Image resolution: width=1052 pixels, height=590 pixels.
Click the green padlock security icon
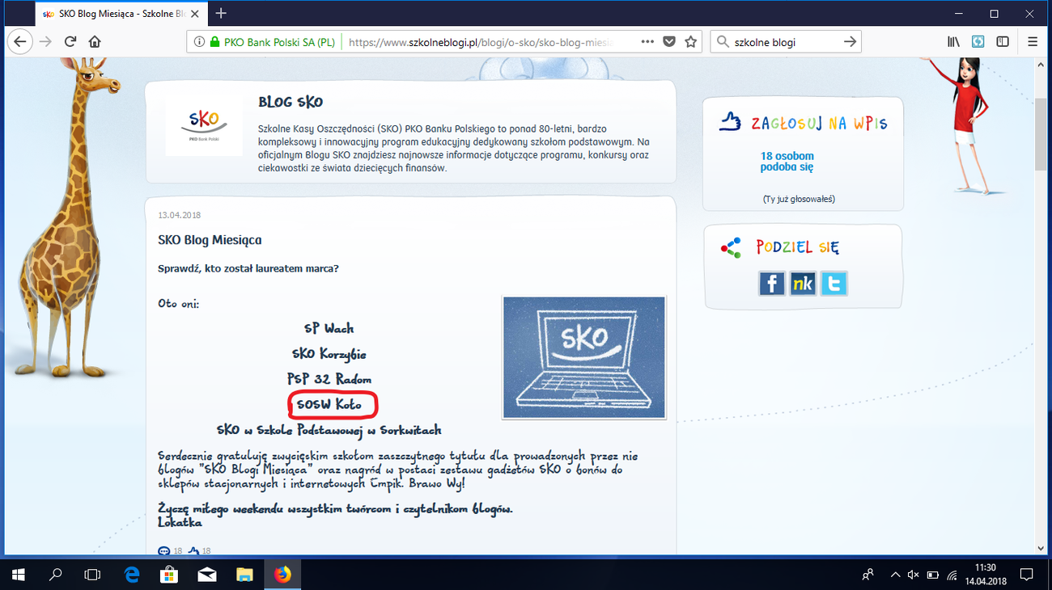coord(214,42)
